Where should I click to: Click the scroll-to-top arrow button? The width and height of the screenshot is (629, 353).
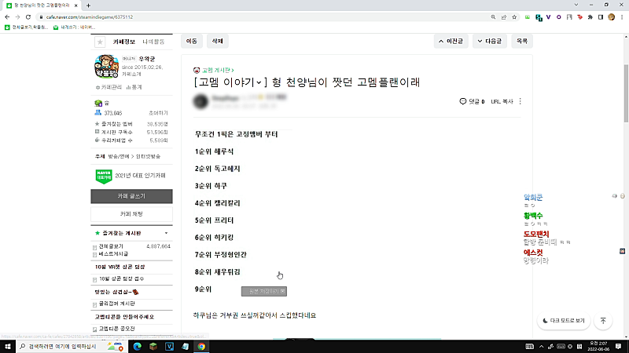(x=603, y=321)
